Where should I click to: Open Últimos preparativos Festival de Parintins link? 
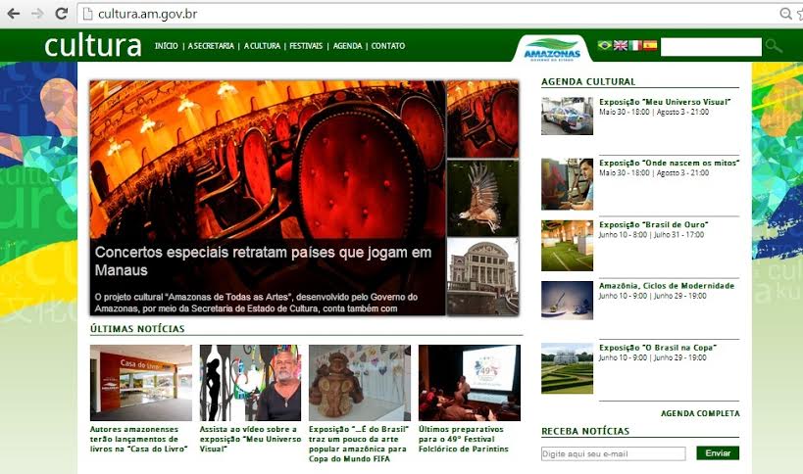[x=464, y=439]
